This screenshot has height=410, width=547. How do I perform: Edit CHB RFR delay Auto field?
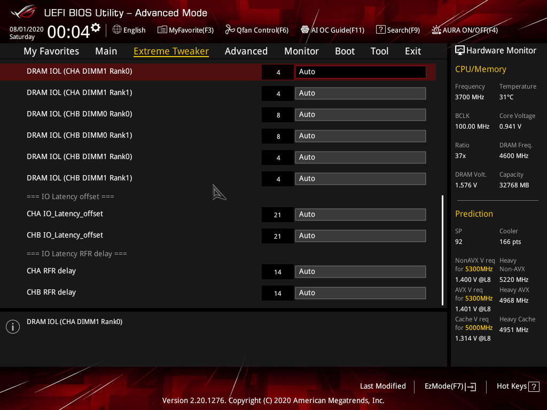pyautogui.click(x=361, y=293)
